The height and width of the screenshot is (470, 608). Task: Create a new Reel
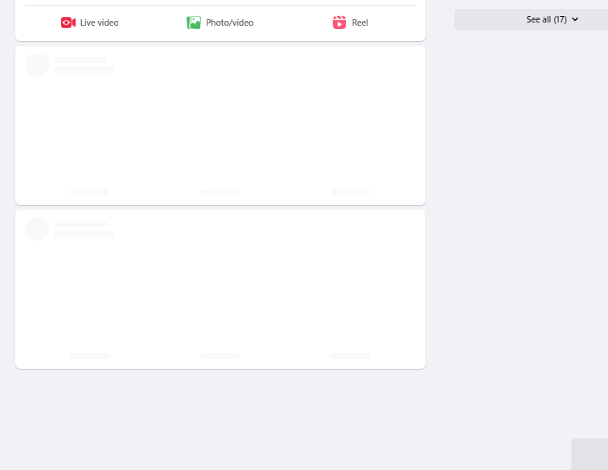(x=350, y=22)
